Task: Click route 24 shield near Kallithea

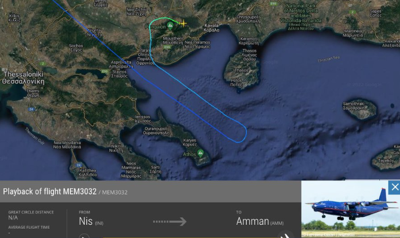Action: (79, 165)
